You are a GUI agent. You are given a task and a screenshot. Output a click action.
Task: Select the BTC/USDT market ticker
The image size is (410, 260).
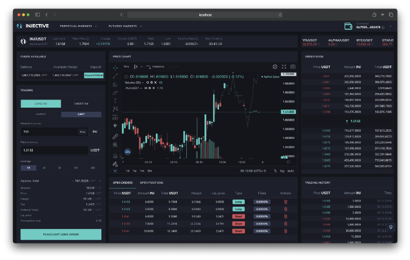364,42
